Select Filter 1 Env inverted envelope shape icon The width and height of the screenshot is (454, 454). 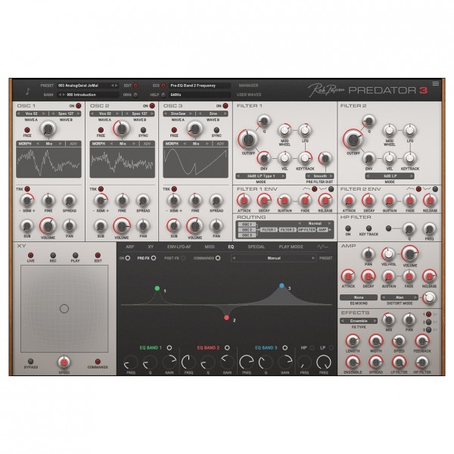tap(323, 189)
